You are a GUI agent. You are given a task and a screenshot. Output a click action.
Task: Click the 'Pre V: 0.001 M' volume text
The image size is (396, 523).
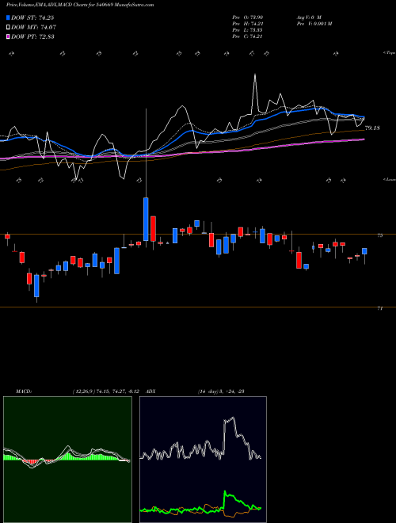click(x=314, y=24)
